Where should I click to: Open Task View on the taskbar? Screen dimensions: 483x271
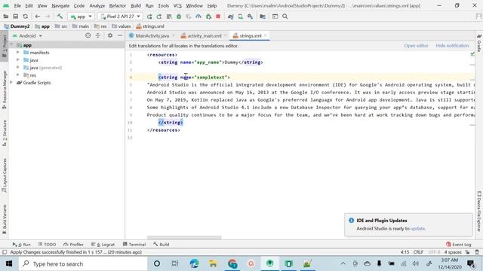(175, 263)
